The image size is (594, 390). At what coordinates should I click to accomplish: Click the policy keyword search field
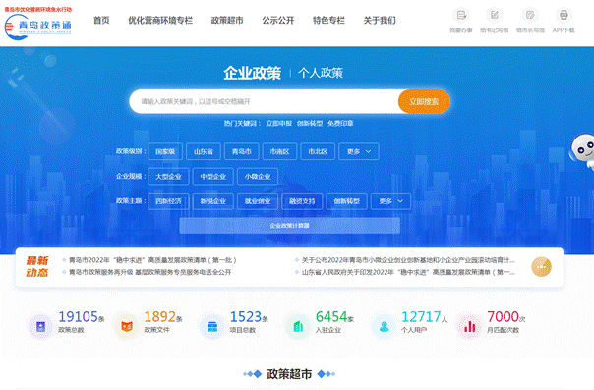(264, 101)
